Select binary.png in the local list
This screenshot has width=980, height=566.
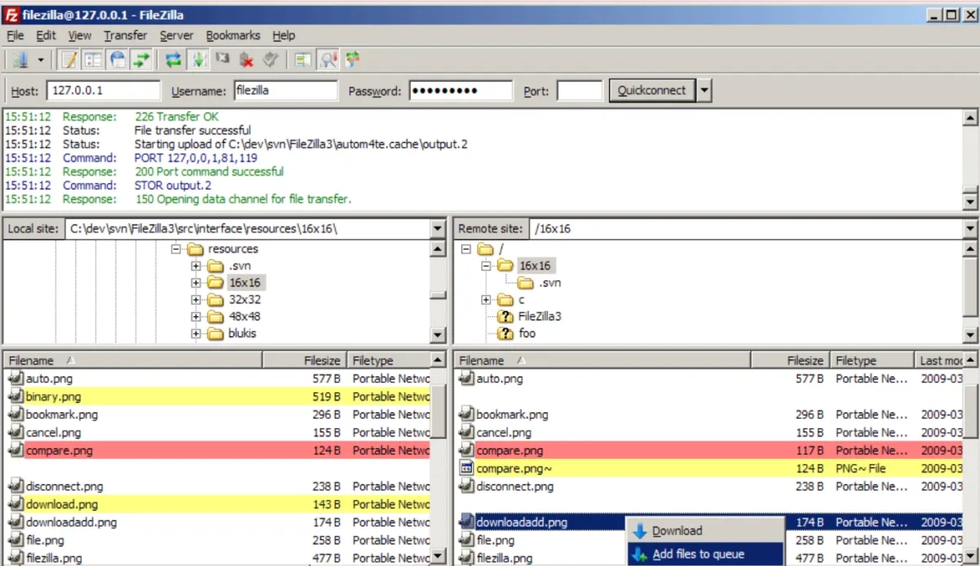[217, 397]
